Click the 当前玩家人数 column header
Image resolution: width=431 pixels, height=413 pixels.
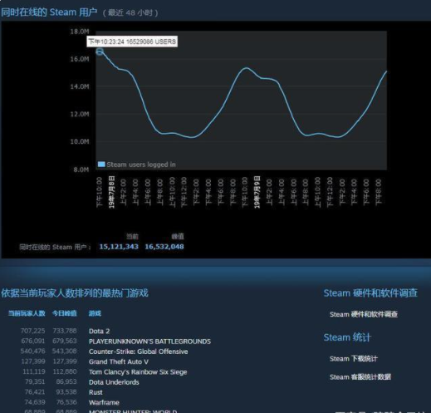point(27,313)
